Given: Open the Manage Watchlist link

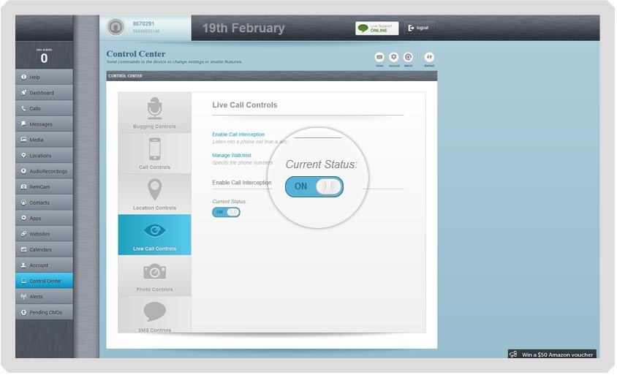Looking at the screenshot, I should pyautogui.click(x=232, y=156).
